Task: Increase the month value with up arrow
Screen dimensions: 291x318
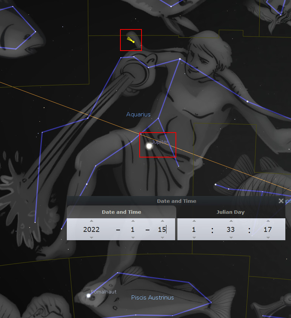Action: tap(133, 221)
